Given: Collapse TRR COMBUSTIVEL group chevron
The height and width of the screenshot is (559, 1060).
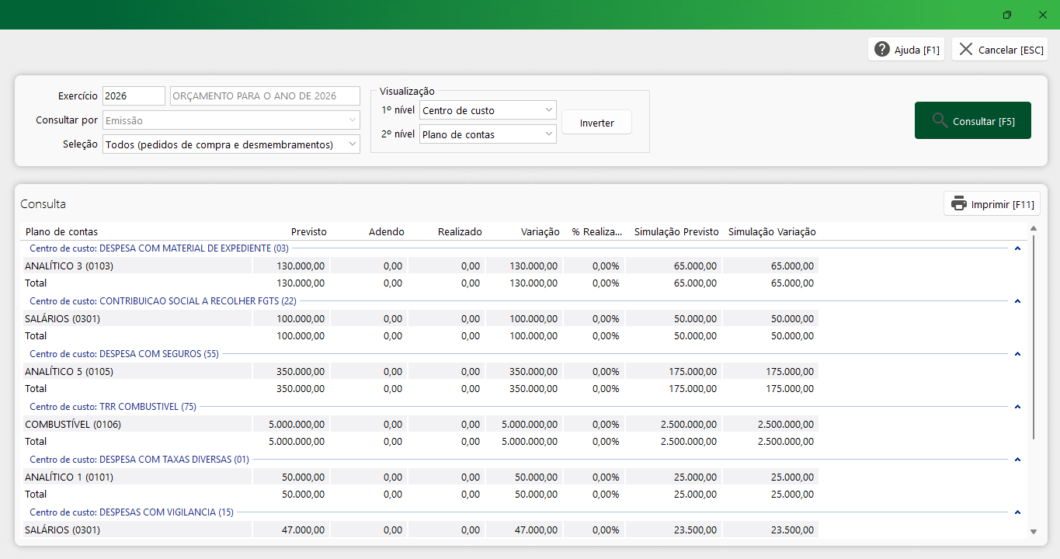Looking at the screenshot, I should tap(1017, 407).
